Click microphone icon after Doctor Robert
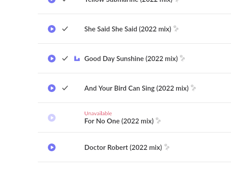Image resolution: width=231 pixels, height=169 pixels. point(167,147)
